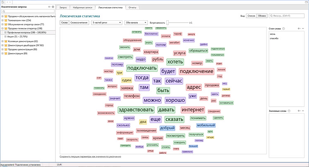Image resolution: width=309 pixels, height=167 pixels.
Task: Click the yellow word один in the cloud
Action: coord(127,80)
